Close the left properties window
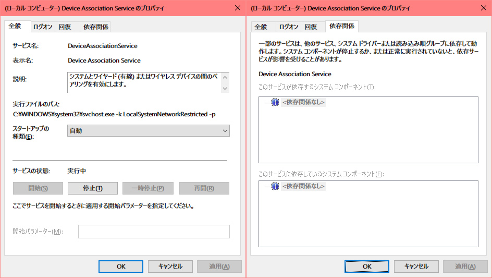 (x=238, y=8)
